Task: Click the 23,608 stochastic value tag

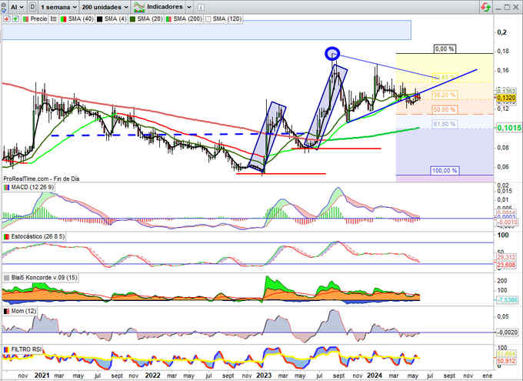Action: pos(506,265)
